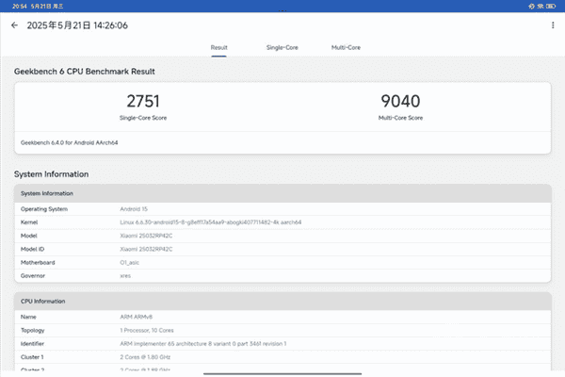This screenshot has height=377, width=565.
Task: Select the Operating System row
Action: (x=282, y=209)
